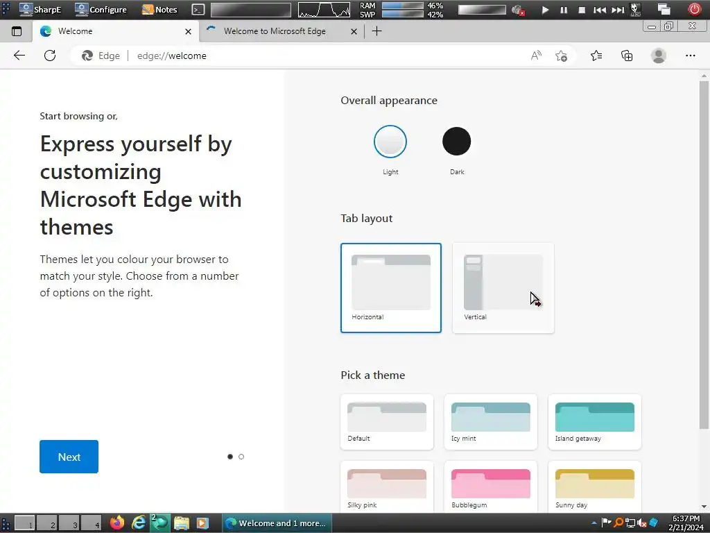Choose the Horizontal tab layout
This screenshot has height=533, width=710.
[391, 288]
